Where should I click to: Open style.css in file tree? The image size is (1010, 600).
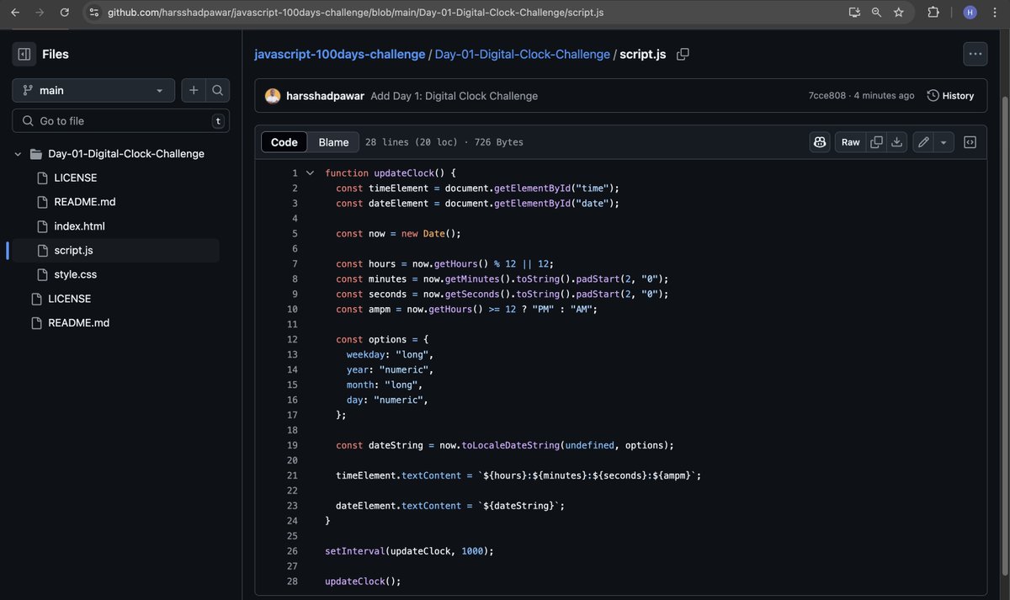[76, 274]
